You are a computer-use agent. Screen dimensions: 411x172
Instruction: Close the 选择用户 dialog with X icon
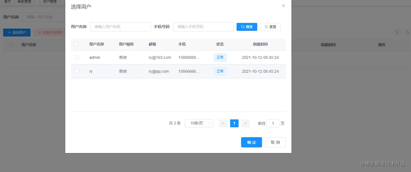coord(284,6)
